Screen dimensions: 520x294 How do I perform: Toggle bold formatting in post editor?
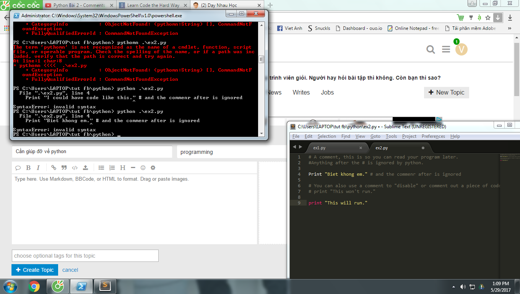click(x=28, y=168)
